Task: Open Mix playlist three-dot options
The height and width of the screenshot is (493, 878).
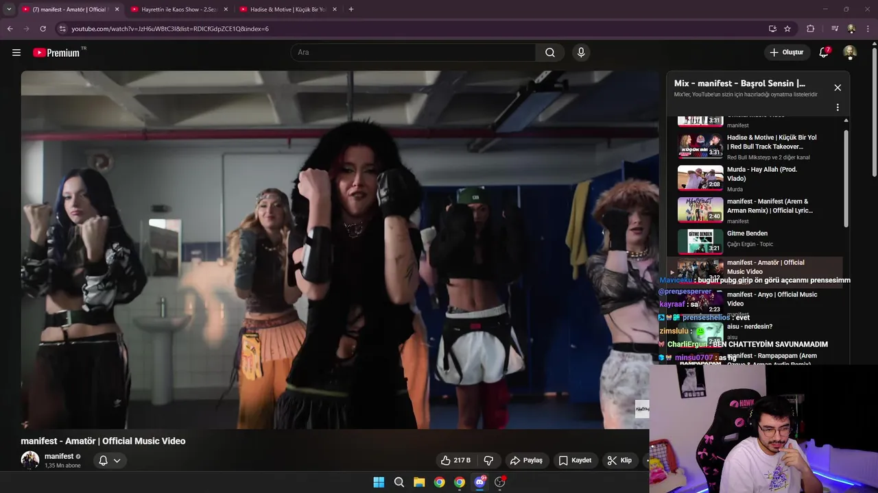Action: pos(838,108)
